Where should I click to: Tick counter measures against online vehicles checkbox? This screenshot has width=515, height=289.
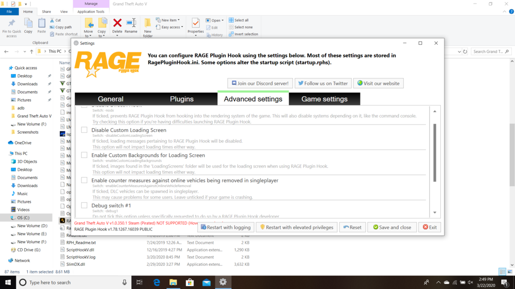[84, 180]
